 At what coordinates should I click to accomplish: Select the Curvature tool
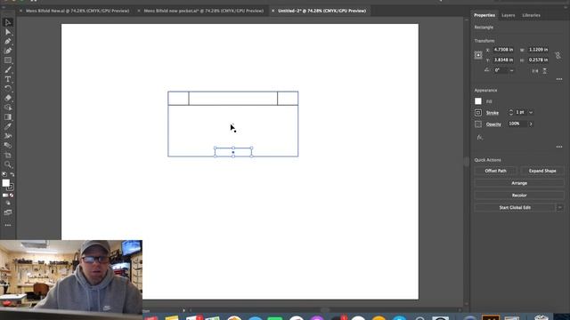(x=8, y=51)
